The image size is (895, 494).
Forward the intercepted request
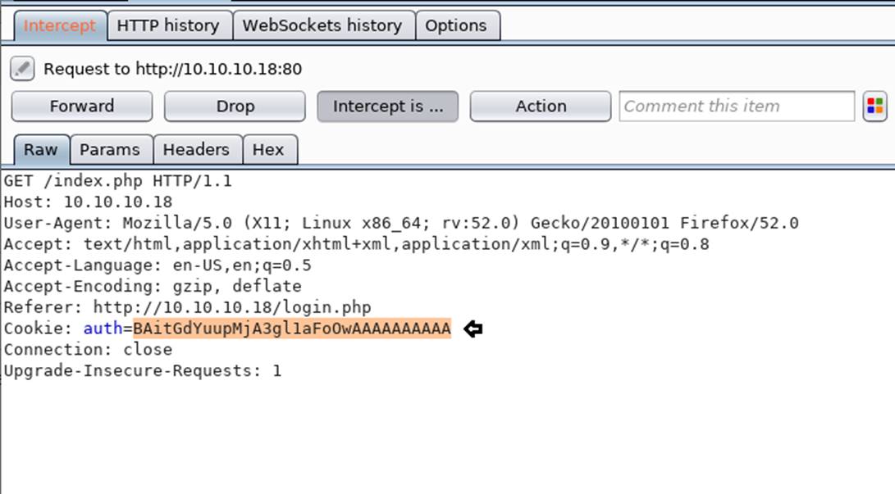(x=82, y=107)
